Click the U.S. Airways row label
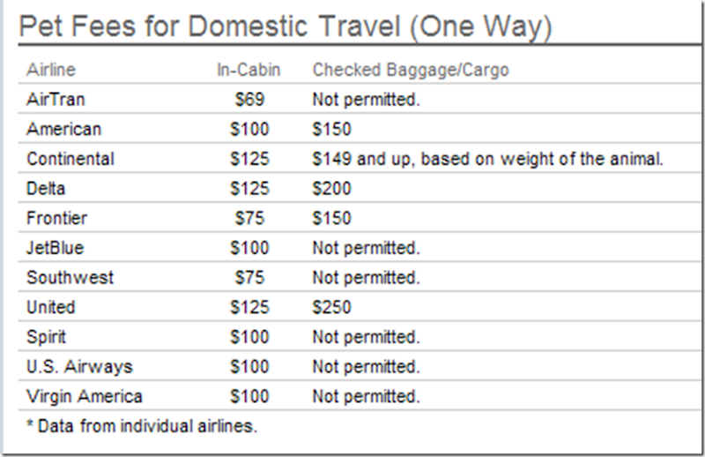 79,367
